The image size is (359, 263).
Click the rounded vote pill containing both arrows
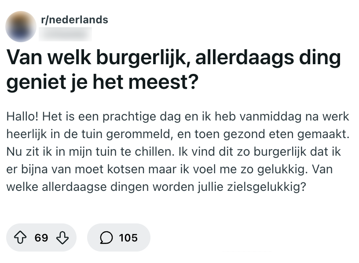(41, 237)
